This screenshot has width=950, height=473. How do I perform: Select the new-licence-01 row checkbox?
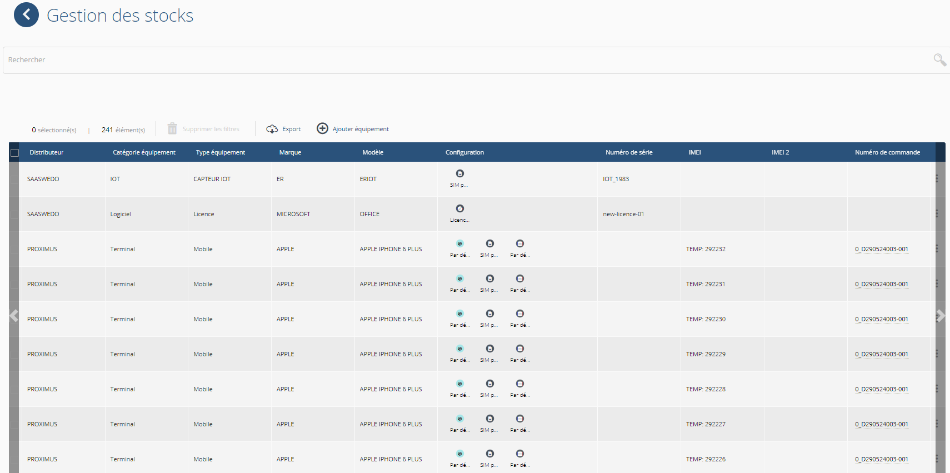[14, 214]
